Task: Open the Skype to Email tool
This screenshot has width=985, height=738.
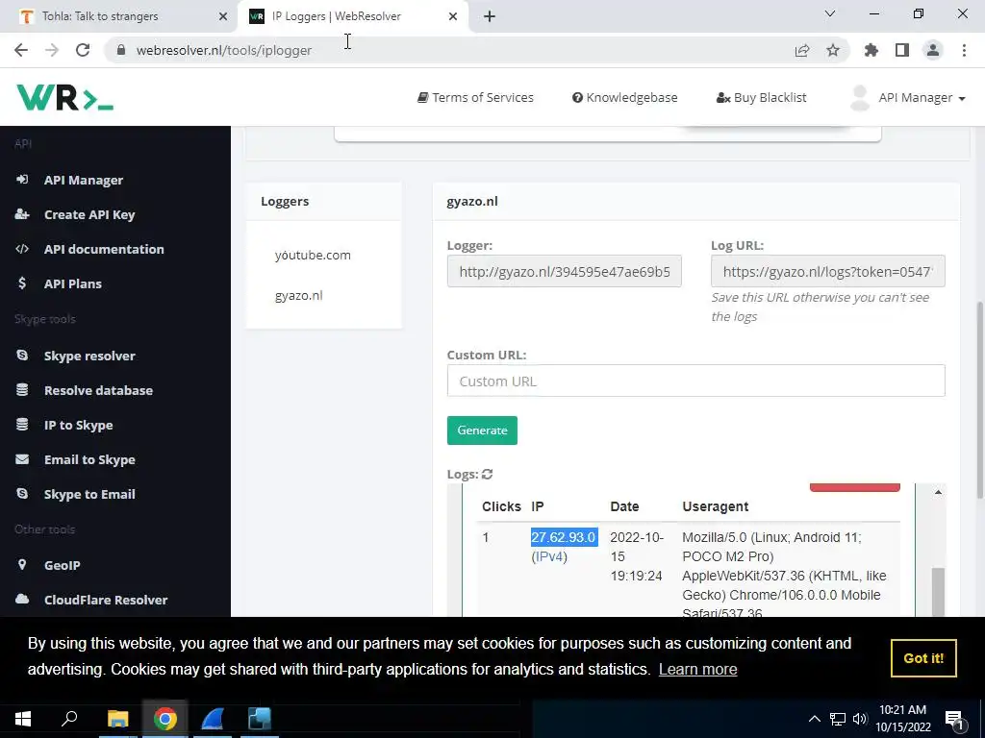Action: click(89, 494)
